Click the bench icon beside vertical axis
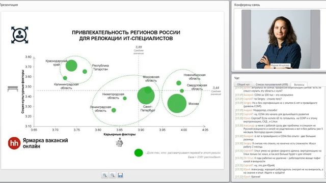 click(x=13, y=89)
